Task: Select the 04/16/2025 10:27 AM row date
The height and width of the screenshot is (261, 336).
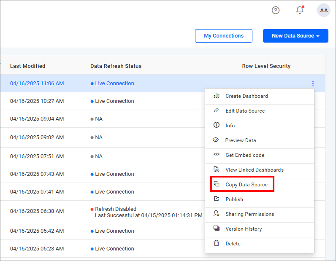Action: (x=37, y=101)
